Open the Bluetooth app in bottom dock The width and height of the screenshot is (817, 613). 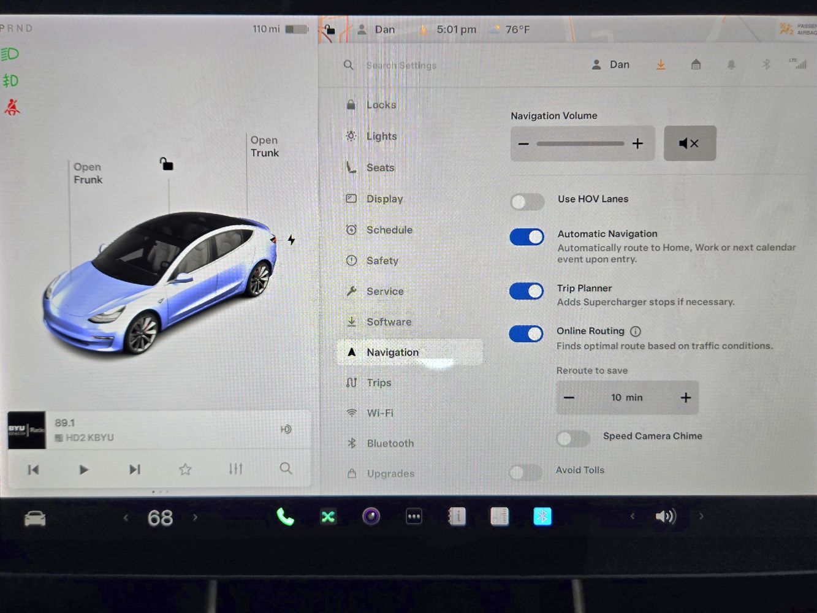click(x=542, y=517)
